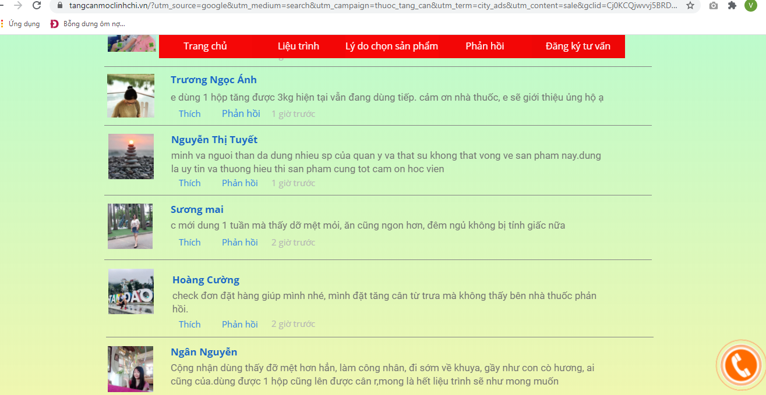Open the Phản hồi navigation menu item
Image resolution: width=766 pixels, height=395 pixels.
[485, 46]
